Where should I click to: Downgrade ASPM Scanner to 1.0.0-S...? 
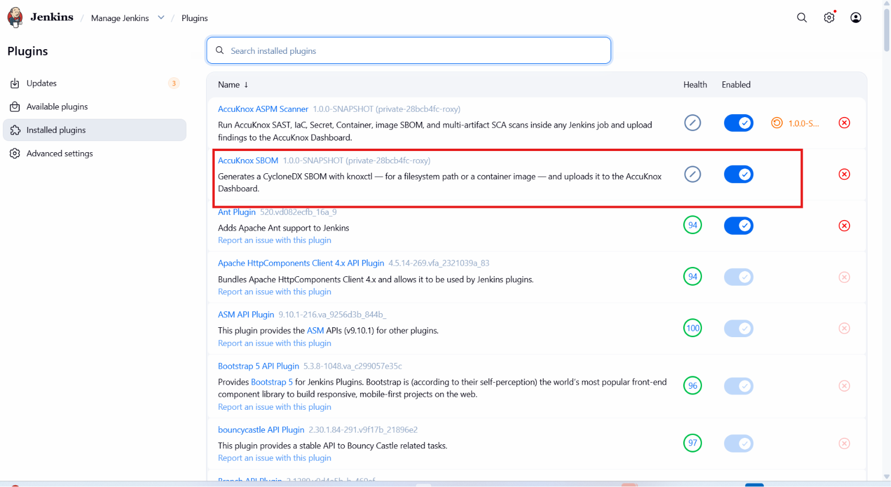[796, 123]
